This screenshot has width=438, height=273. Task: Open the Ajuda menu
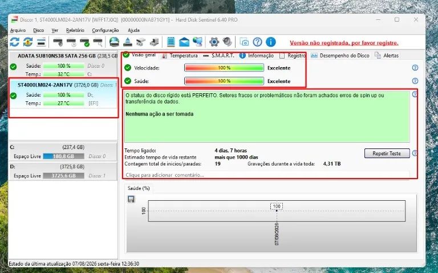point(134,30)
